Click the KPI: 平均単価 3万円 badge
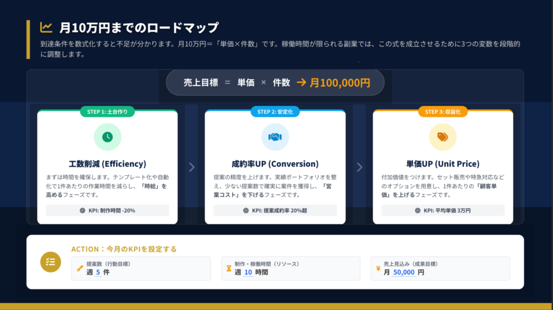This screenshot has height=310, width=553. coord(443,210)
